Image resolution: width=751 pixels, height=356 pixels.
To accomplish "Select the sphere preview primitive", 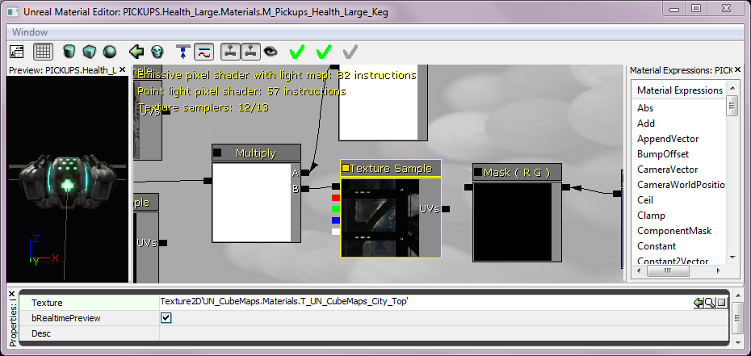I will tap(108, 52).
